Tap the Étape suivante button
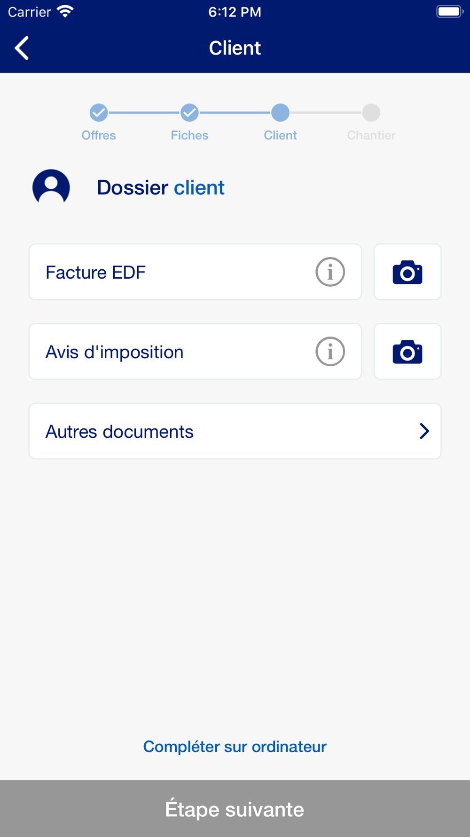 pyautogui.click(x=235, y=808)
